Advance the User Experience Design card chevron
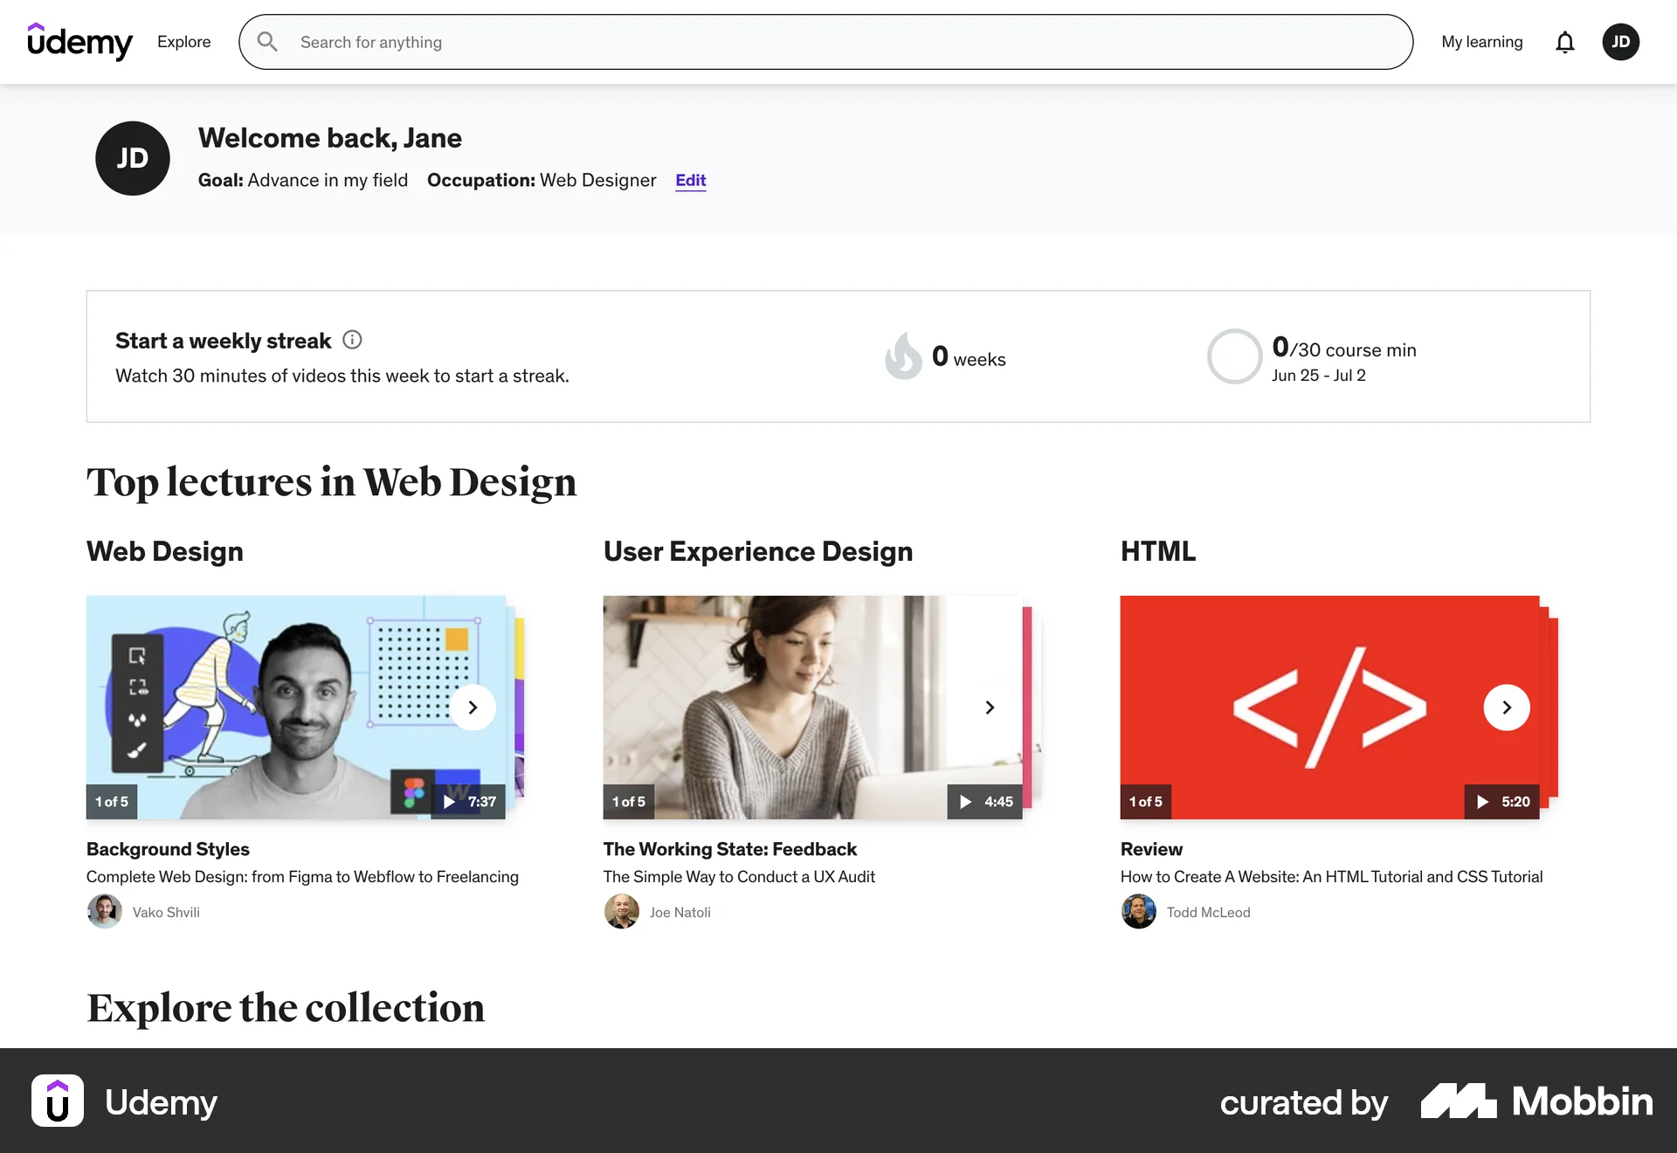This screenshot has width=1677, height=1153. pyautogui.click(x=990, y=708)
